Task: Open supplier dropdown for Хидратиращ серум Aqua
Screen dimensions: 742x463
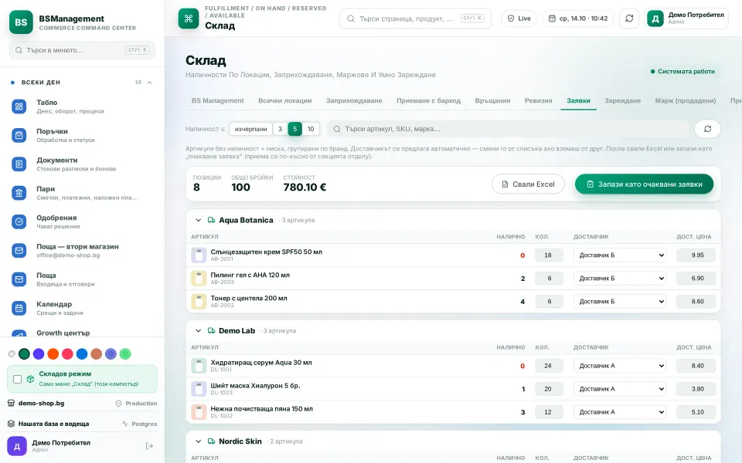Action: pos(620,366)
